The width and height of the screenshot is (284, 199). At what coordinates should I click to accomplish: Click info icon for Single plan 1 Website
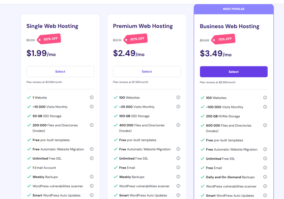click(x=92, y=97)
